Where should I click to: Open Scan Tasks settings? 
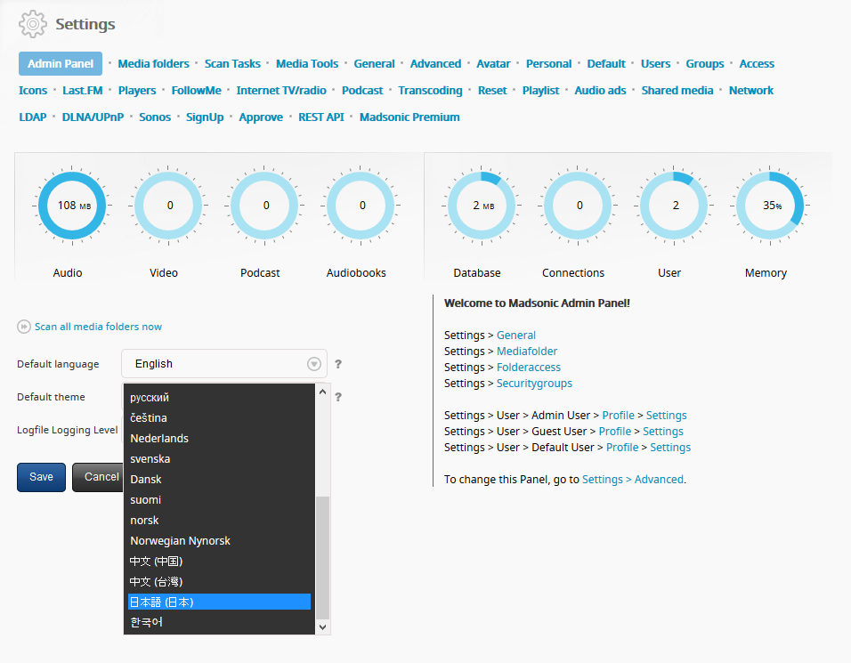click(232, 63)
